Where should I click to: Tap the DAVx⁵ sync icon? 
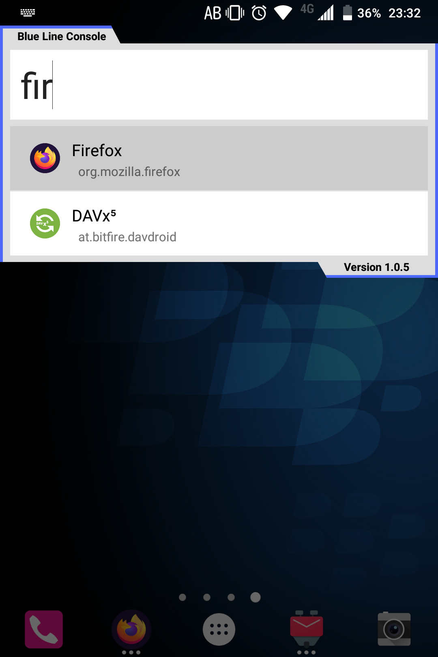click(x=45, y=223)
